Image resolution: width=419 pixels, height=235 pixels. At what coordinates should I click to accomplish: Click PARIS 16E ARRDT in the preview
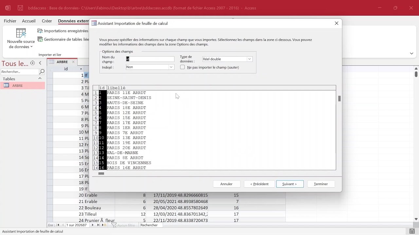point(126,168)
